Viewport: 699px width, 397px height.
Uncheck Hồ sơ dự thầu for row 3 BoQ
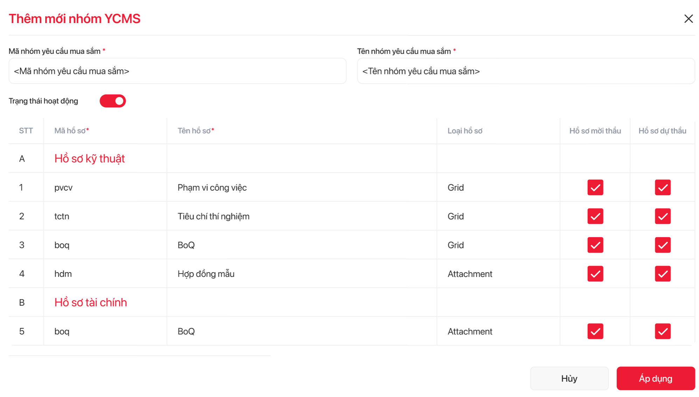(662, 245)
